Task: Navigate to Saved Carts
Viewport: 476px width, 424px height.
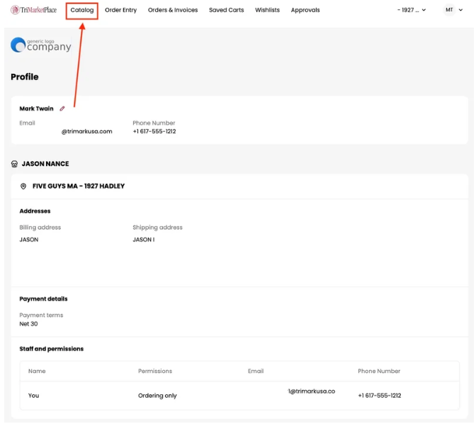Action: click(226, 10)
